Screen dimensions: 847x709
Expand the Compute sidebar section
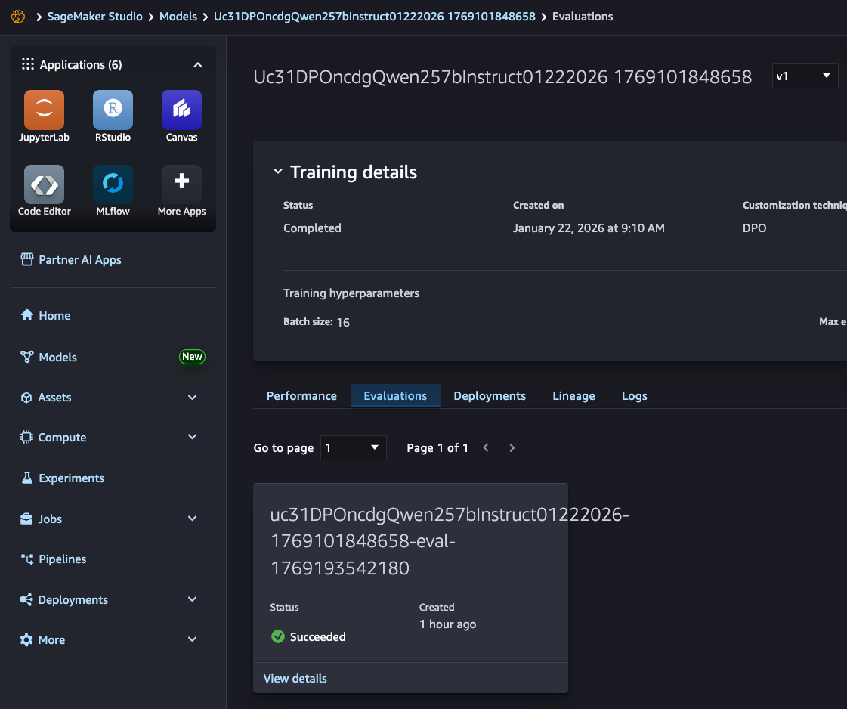192,437
